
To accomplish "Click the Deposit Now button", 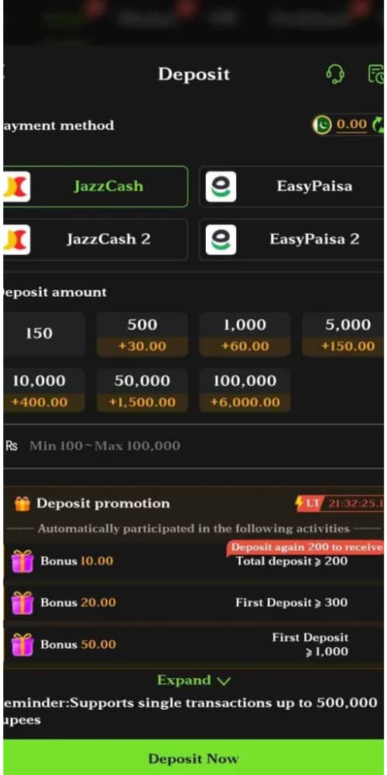I will point(193,758).
